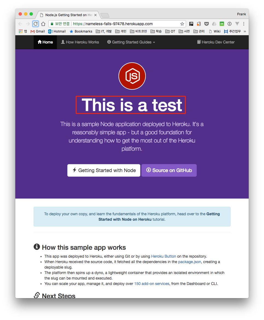264x320 pixels.
Task: Click the Google Drive extension icon
Action: [x=214, y=24]
